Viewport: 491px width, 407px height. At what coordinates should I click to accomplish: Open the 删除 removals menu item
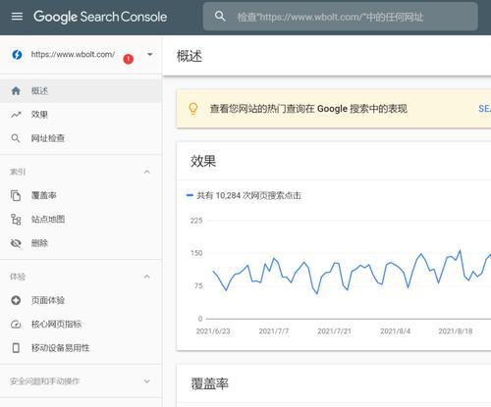[81, 243]
